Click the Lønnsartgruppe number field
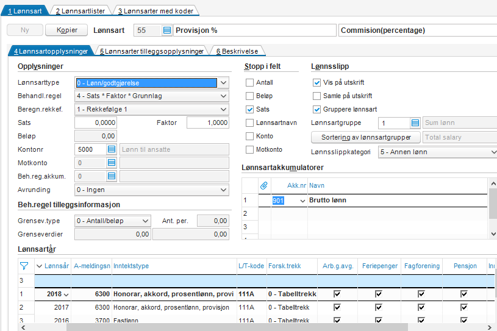The width and height of the screenshot is (497, 331). pyautogui.click(x=395, y=123)
